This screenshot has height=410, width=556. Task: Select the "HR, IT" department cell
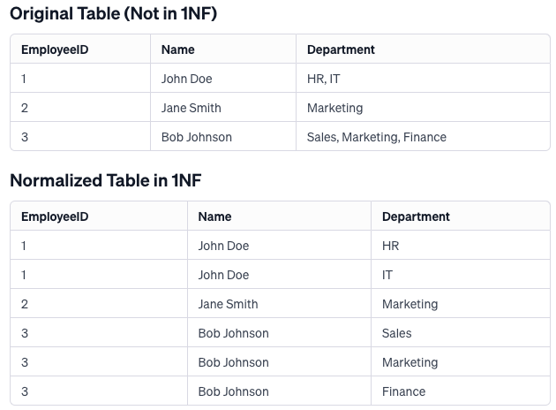(323, 79)
